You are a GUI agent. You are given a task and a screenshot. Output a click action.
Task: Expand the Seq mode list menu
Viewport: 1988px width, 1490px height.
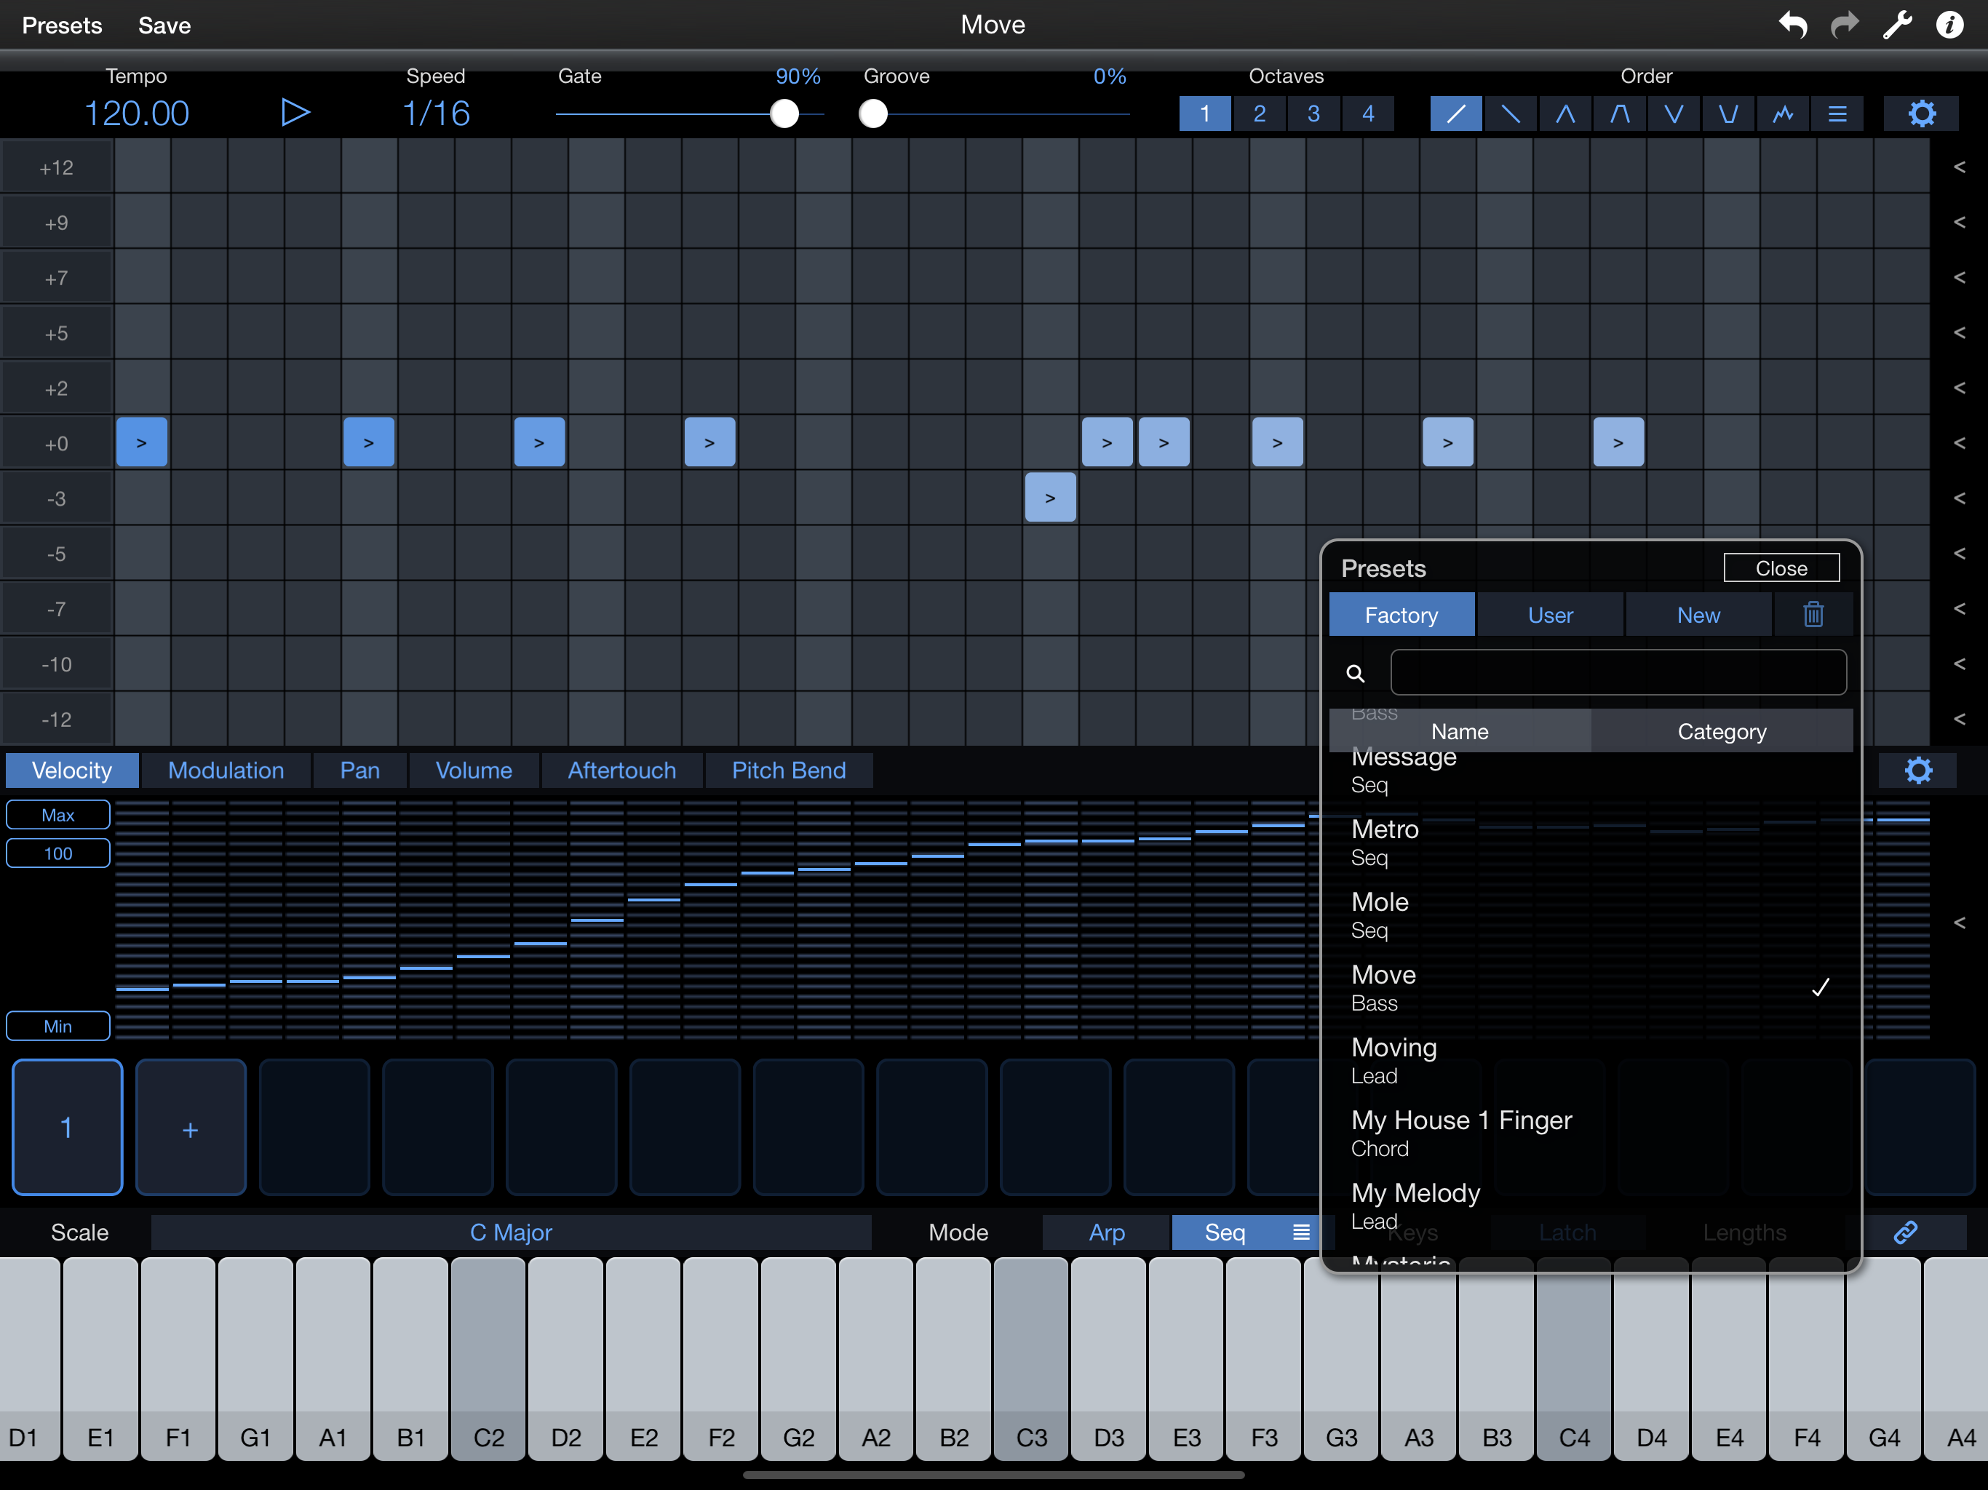1300,1232
